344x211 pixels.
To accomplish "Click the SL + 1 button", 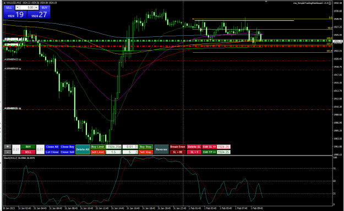I will pos(194,152).
